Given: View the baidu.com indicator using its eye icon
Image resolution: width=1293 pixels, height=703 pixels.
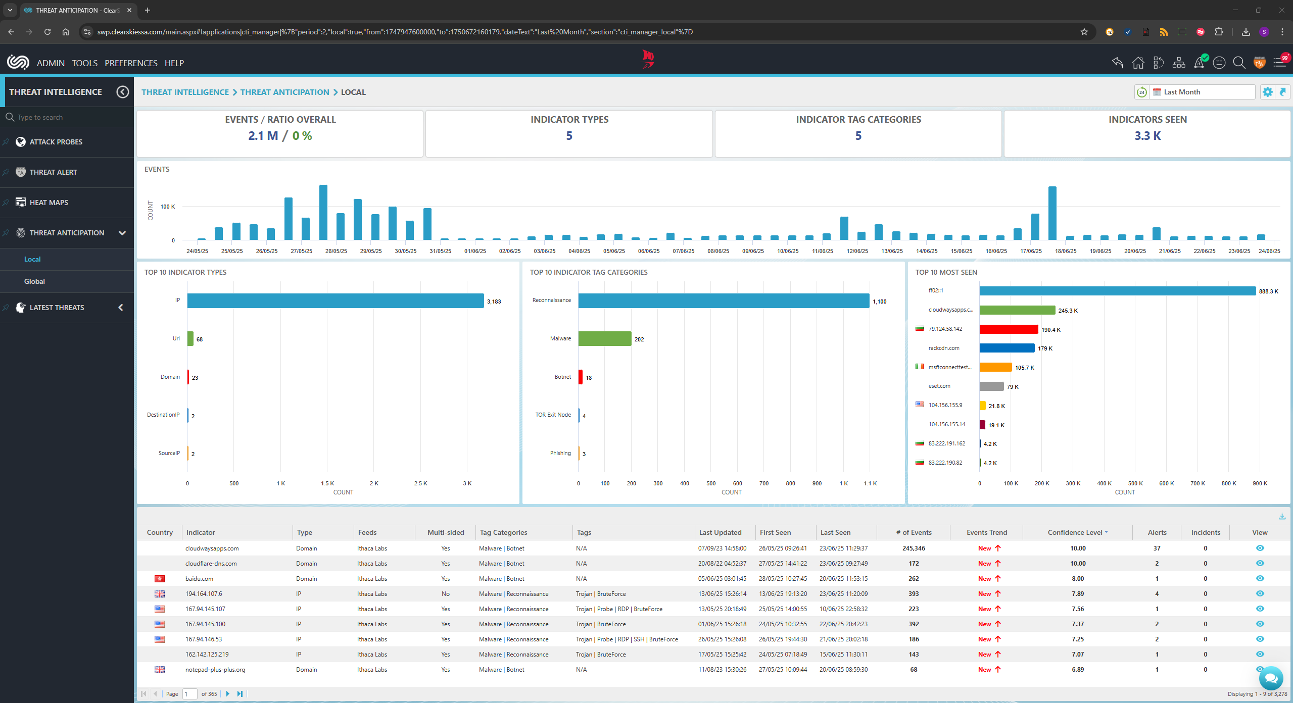Looking at the screenshot, I should tap(1260, 579).
